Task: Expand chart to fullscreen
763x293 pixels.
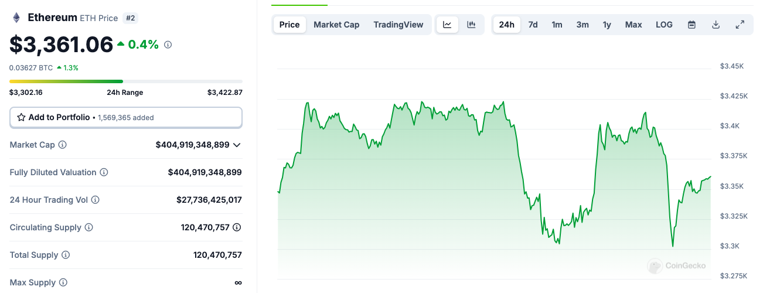Action: [x=740, y=25]
